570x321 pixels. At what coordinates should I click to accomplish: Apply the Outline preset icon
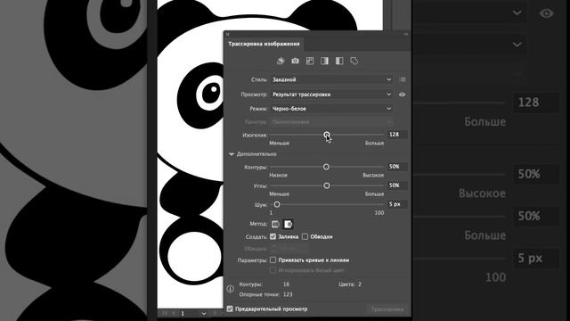[x=354, y=61]
